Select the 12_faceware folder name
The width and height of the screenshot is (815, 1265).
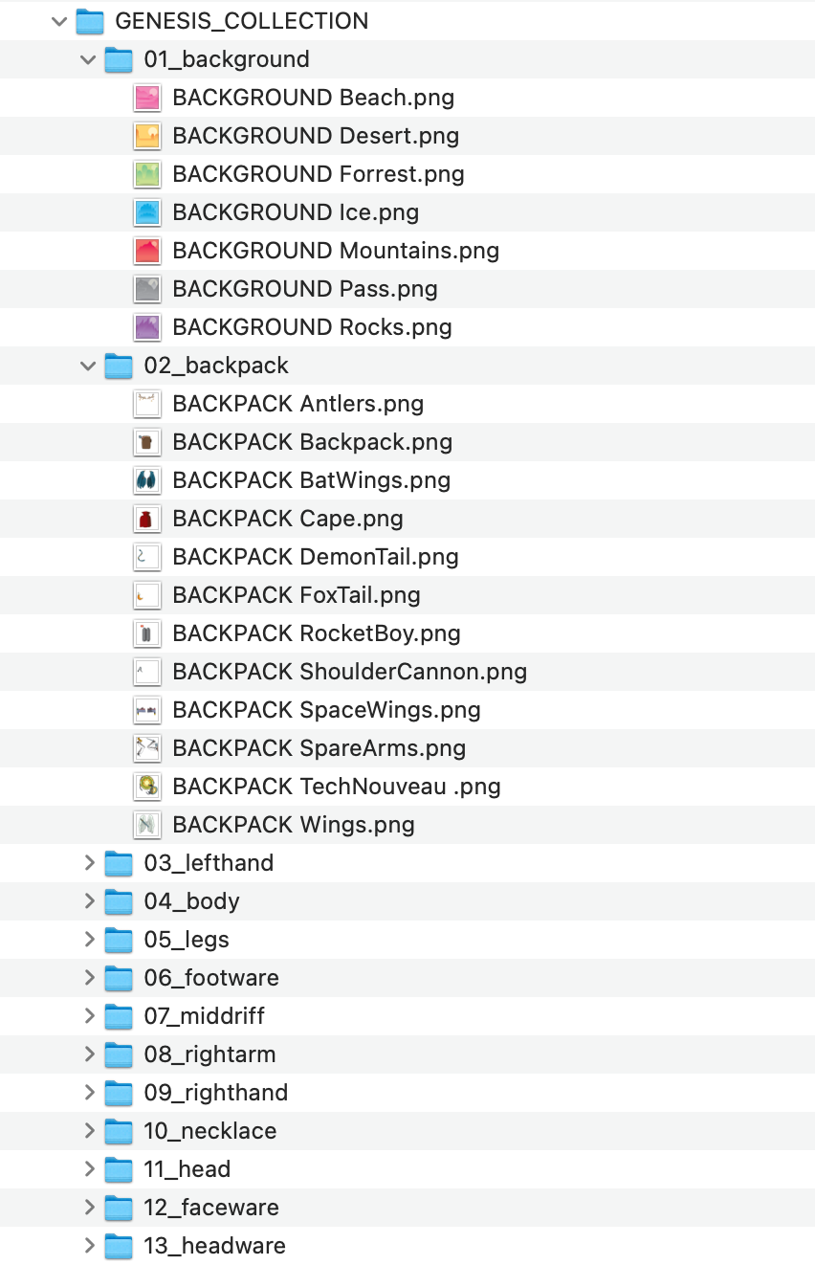pos(211,1208)
